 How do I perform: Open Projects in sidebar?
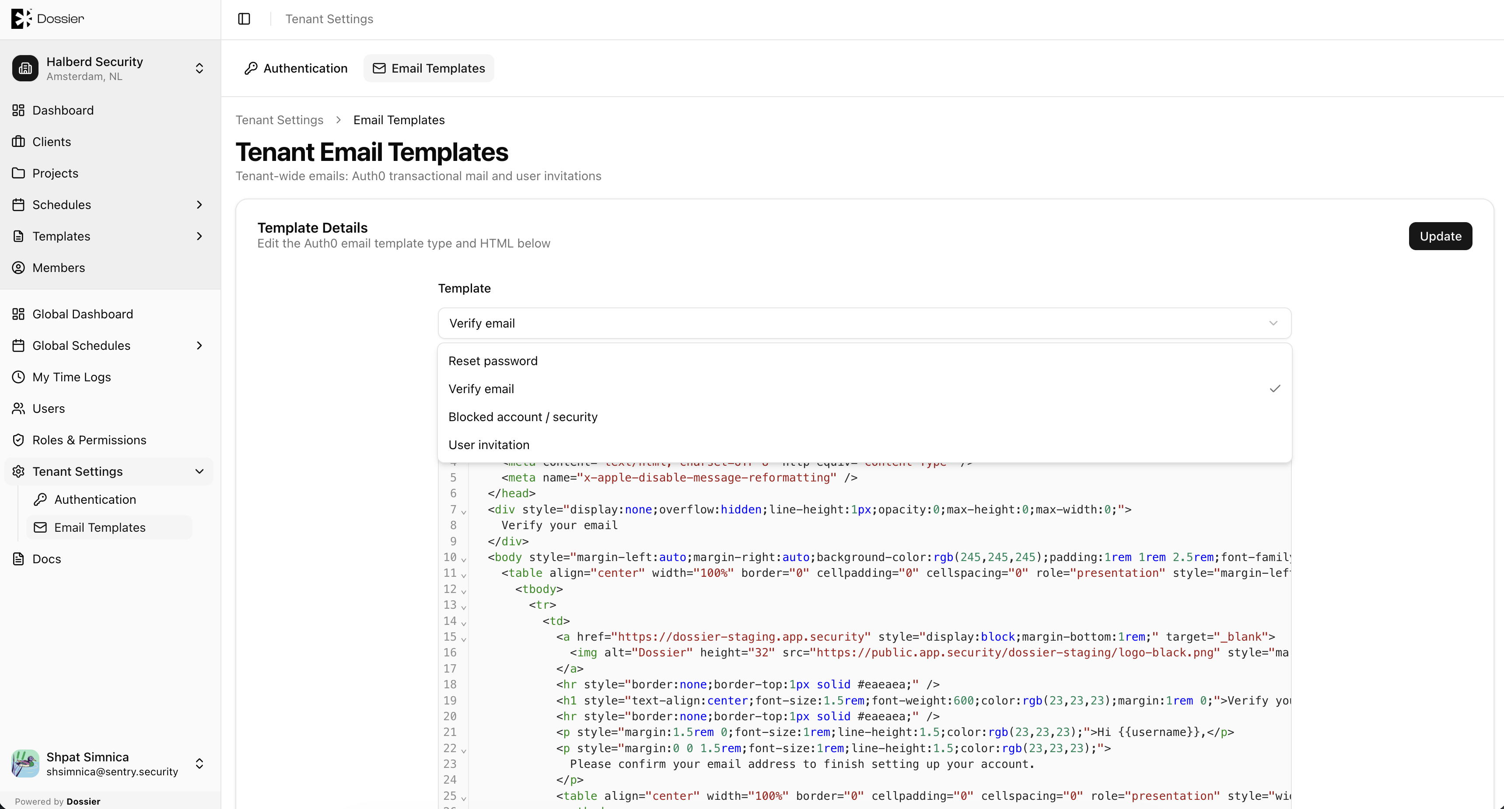(110, 173)
